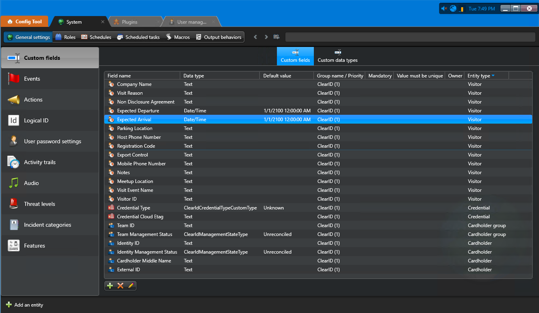
Task: Click the Mandatory column header
Action: (x=379, y=75)
